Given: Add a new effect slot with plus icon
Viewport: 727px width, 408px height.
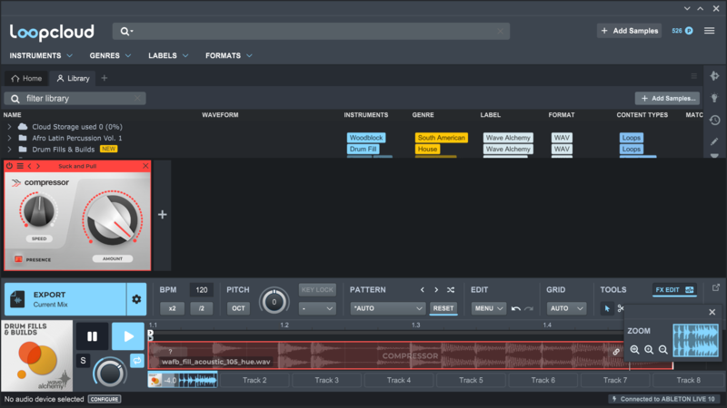Looking at the screenshot, I should coord(163,215).
